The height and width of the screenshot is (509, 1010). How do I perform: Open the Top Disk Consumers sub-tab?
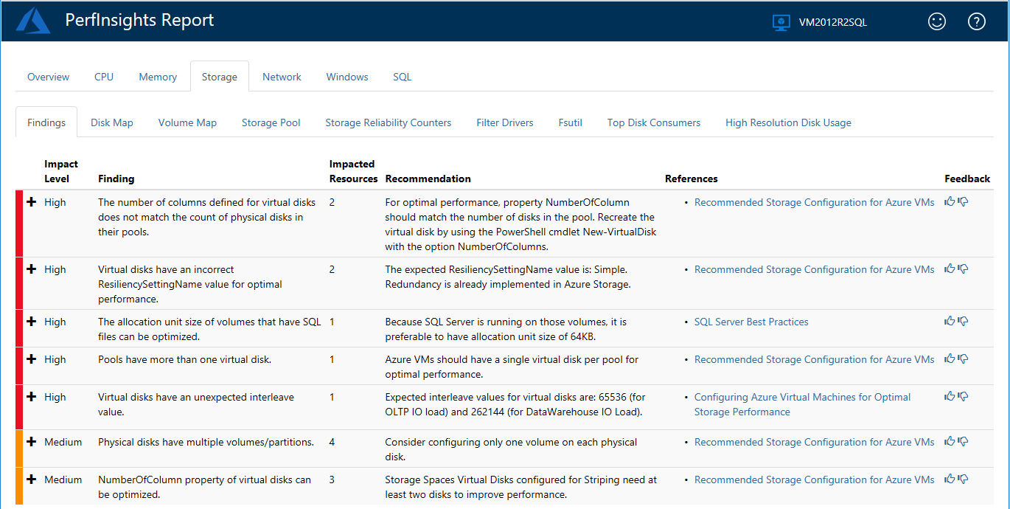point(654,122)
